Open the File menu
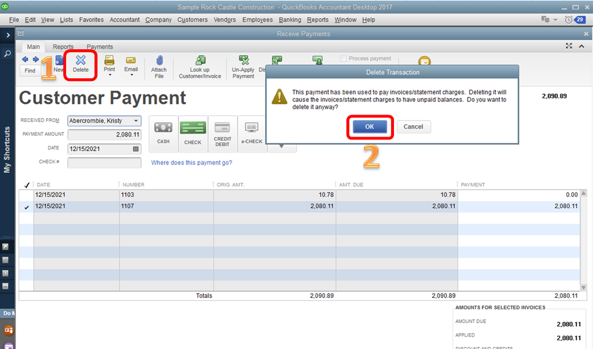This screenshot has width=593, height=349. pos(14,20)
